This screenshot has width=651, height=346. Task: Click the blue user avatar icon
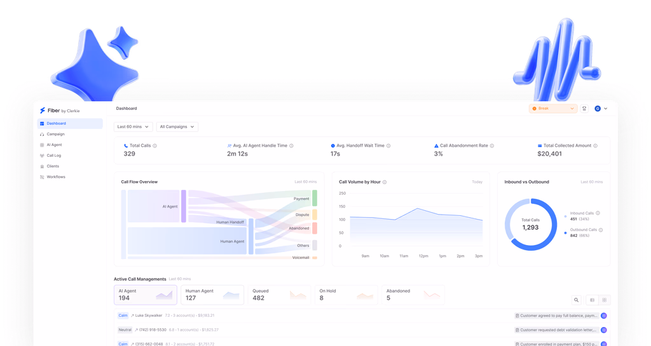(598, 109)
